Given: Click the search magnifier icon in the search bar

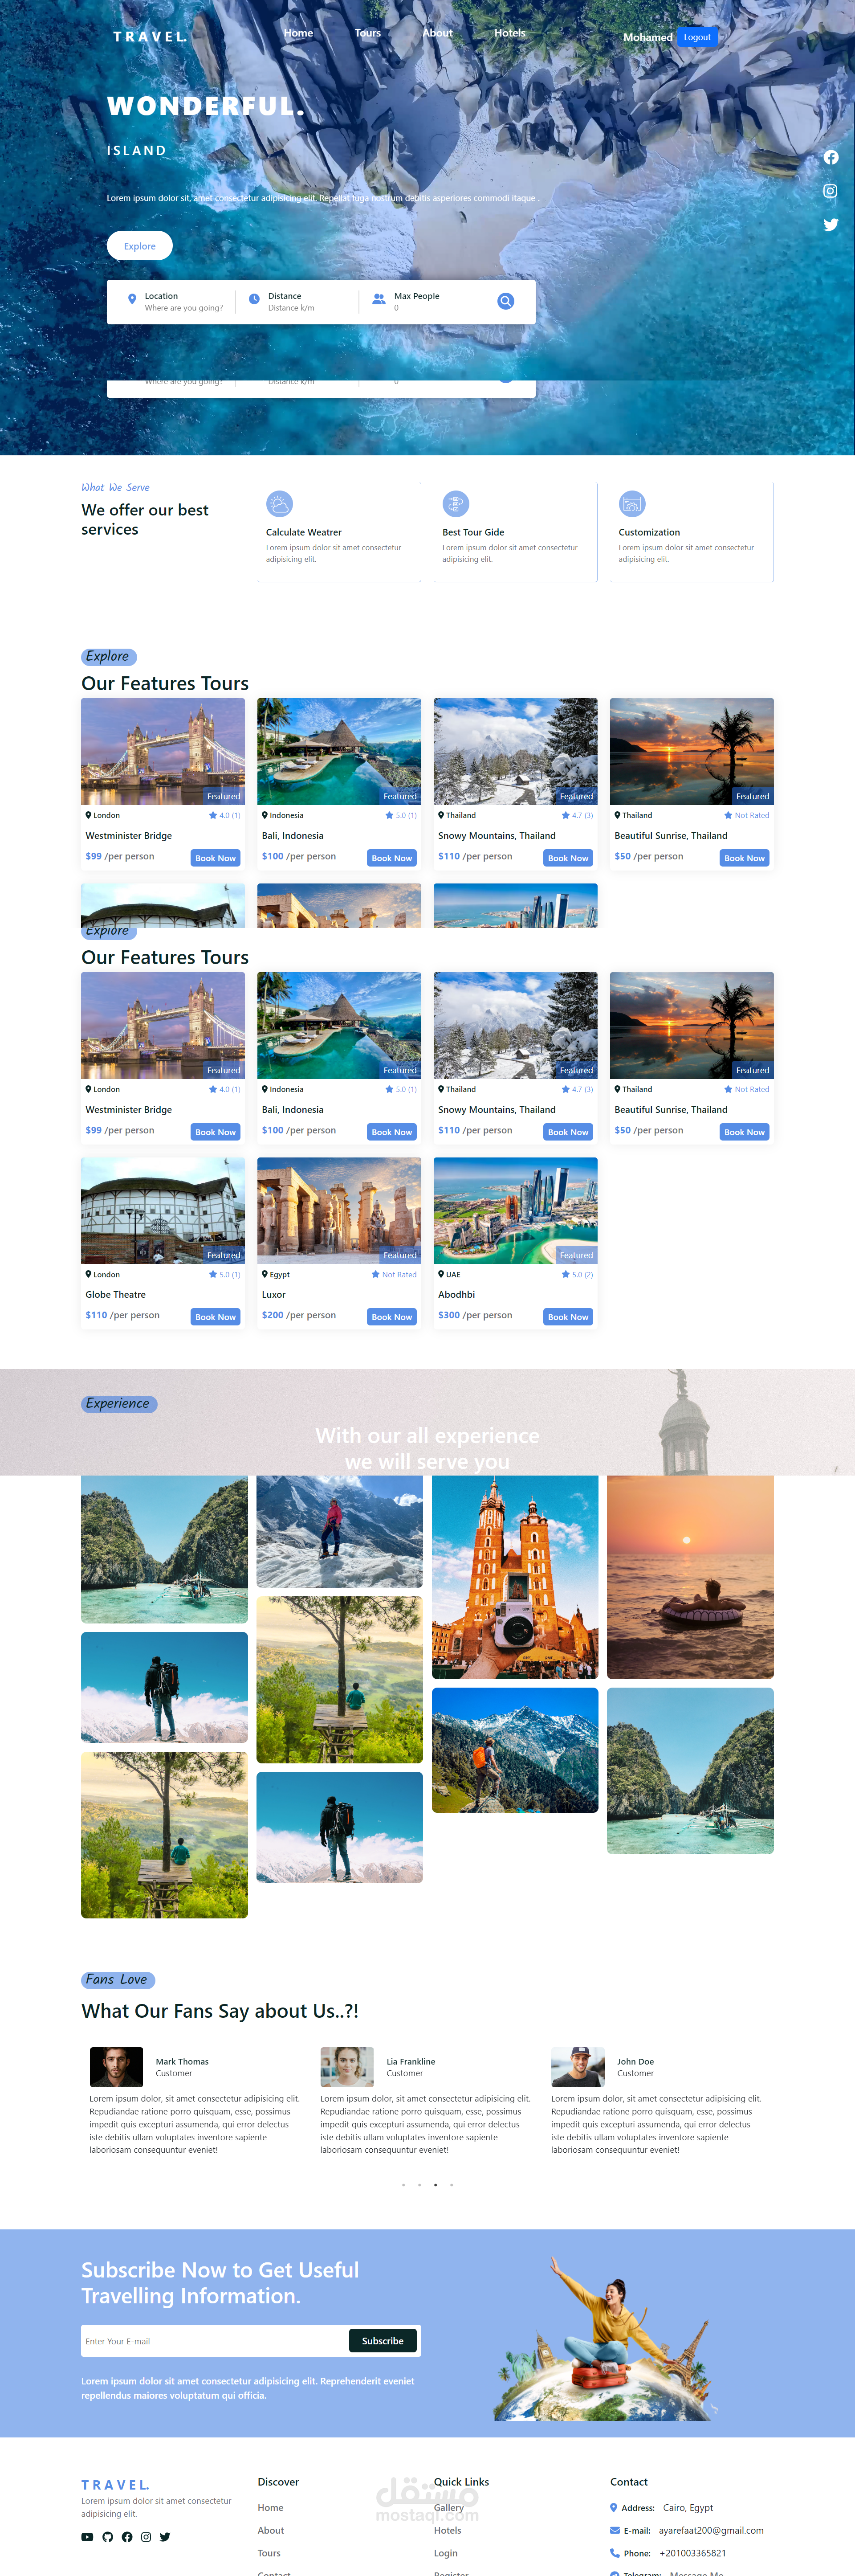Looking at the screenshot, I should pos(506,301).
